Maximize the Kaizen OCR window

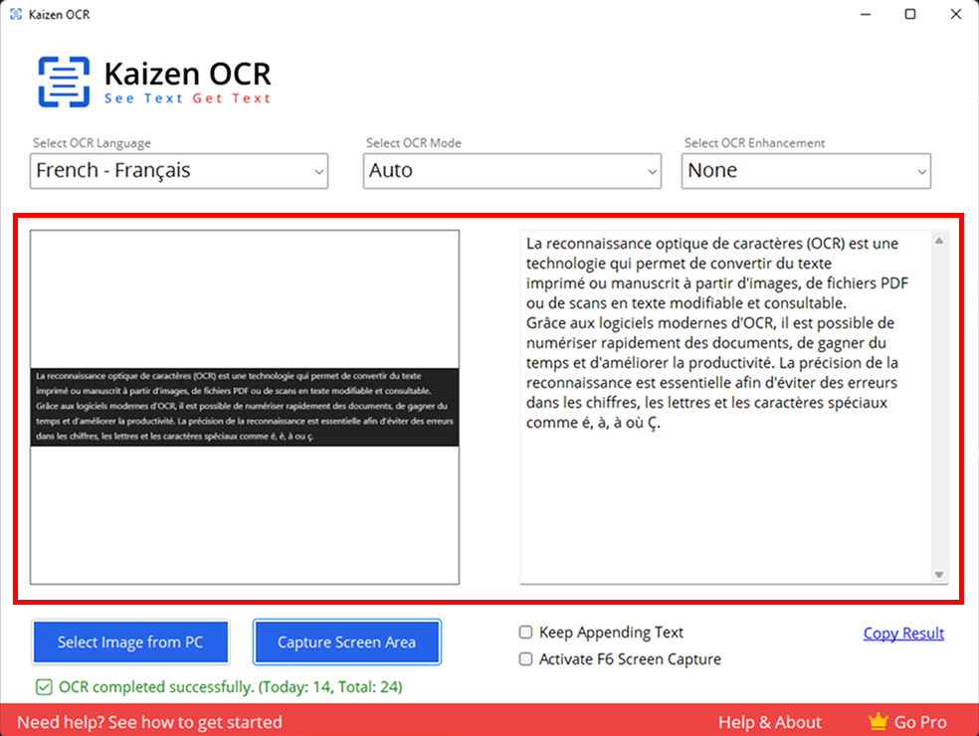click(910, 15)
